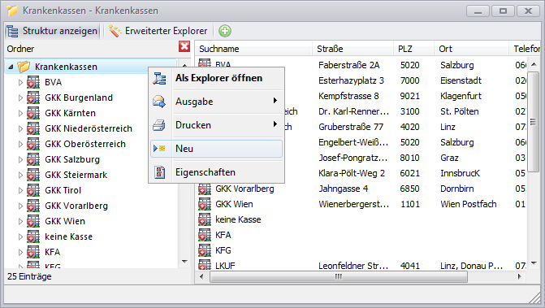Select the Esterhazyplatz 3 cell
The image size is (545, 308).
pos(351,80)
